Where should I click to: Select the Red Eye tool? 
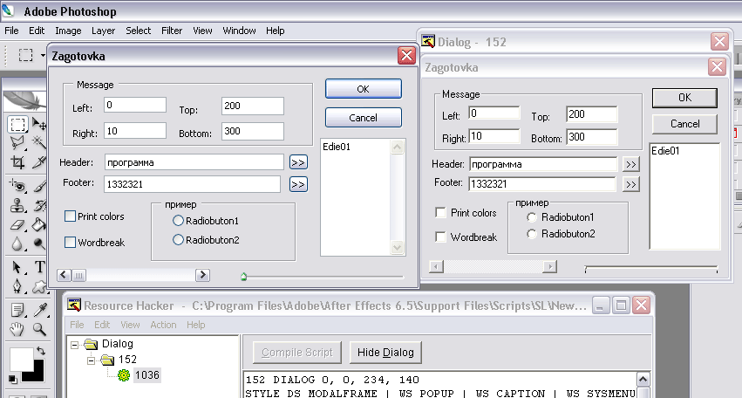[x=17, y=186]
